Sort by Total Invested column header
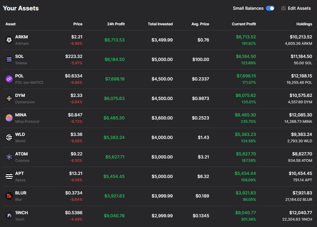Screen dimensions: 317x227 (x=160, y=24)
